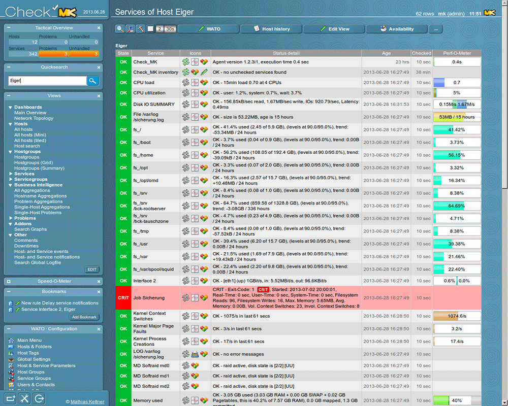Click the more options ellipsis button

point(436,29)
